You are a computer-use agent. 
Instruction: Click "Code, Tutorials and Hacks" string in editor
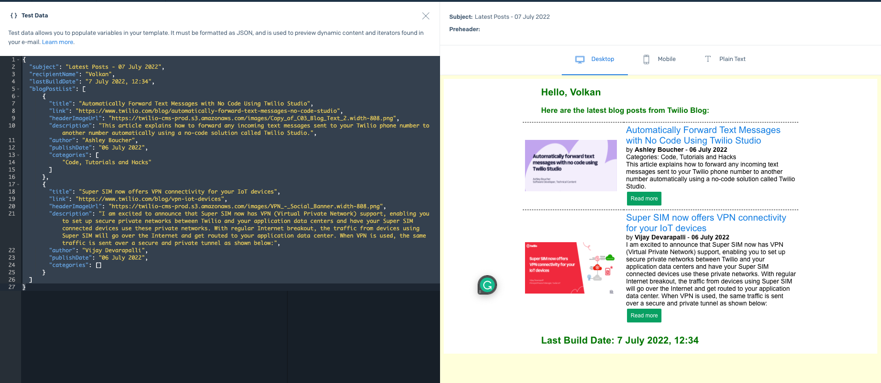pyautogui.click(x=107, y=162)
